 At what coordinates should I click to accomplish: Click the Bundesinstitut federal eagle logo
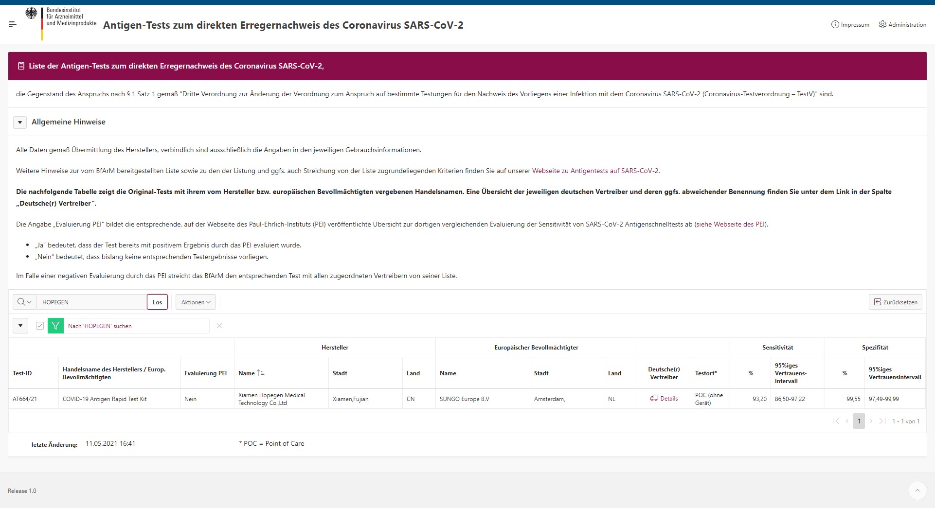(x=32, y=13)
